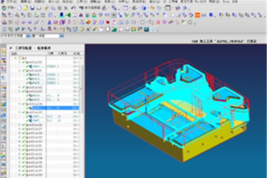The width and height of the screenshot is (267, 178).
Task: Open a file using the yellow folder icon
Action: pos(26,8)
